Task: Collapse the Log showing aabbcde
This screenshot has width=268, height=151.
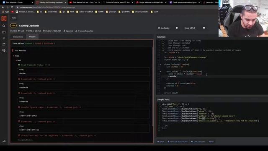Action: tap(21, 83)
